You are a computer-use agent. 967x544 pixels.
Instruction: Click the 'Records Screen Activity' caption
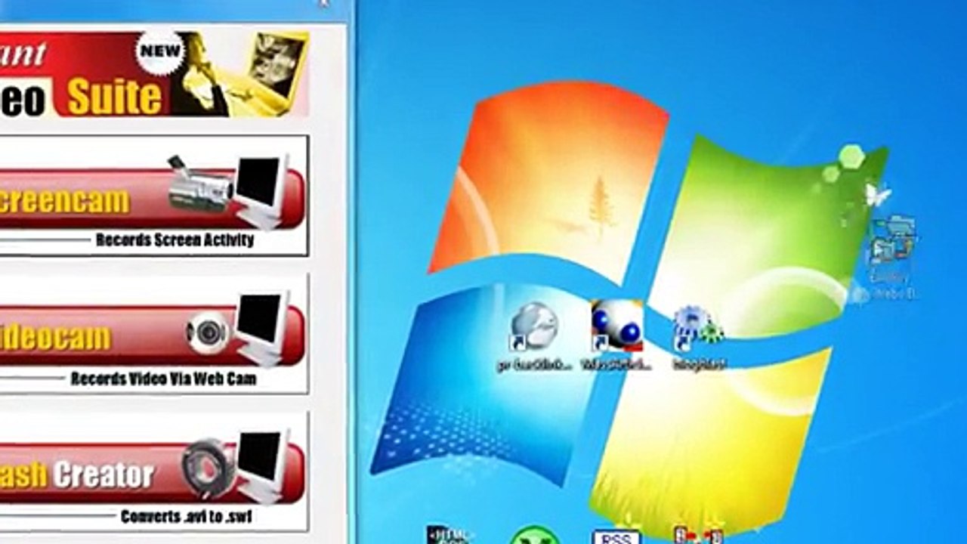175,240
